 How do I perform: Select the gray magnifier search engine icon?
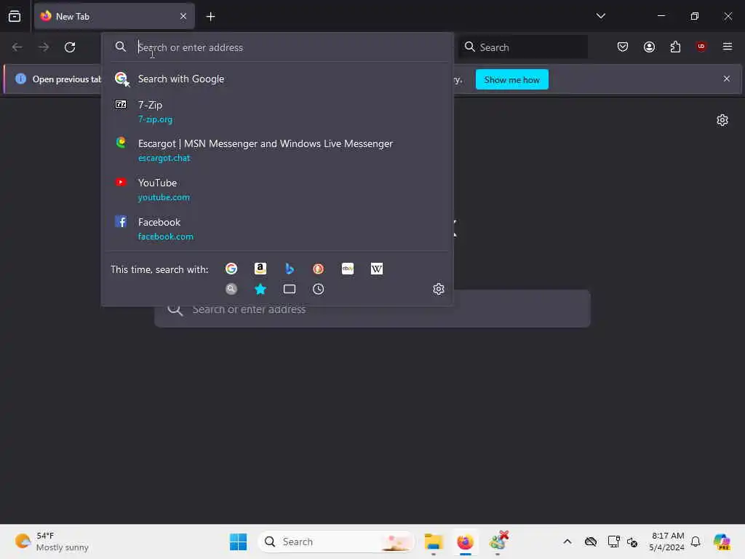[231, 289]
